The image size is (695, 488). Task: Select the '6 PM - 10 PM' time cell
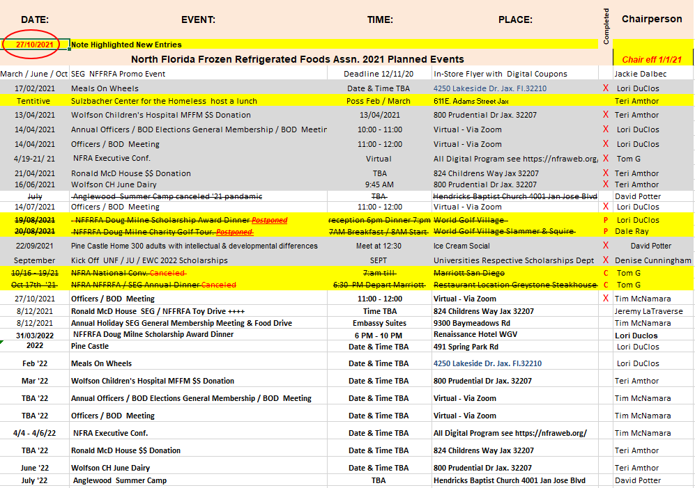click(378, 336)
